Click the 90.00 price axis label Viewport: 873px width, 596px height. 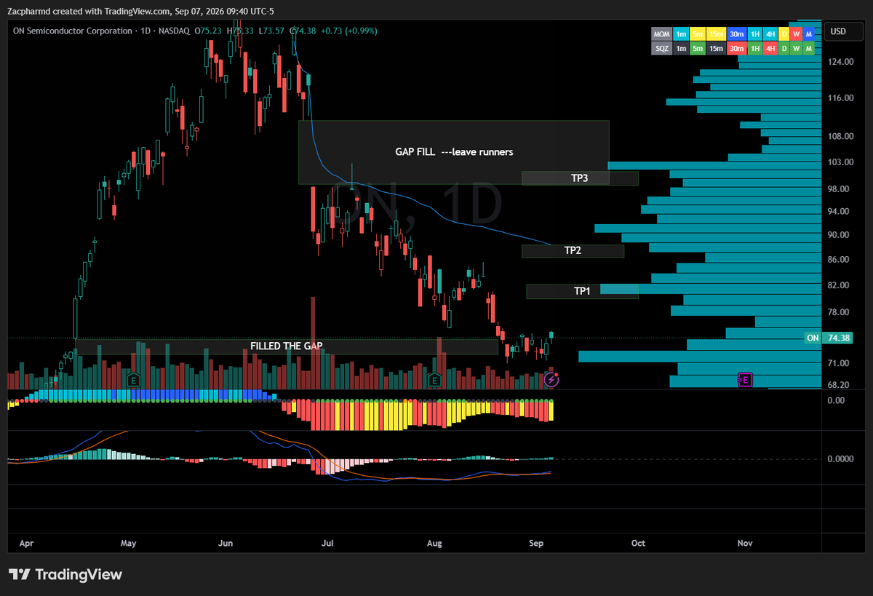[x=840, y=234]
